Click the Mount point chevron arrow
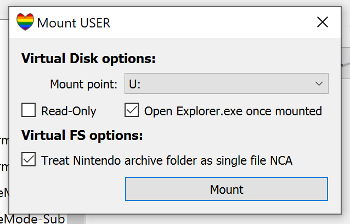The image size is (350, 224). (x=319, y=84)
